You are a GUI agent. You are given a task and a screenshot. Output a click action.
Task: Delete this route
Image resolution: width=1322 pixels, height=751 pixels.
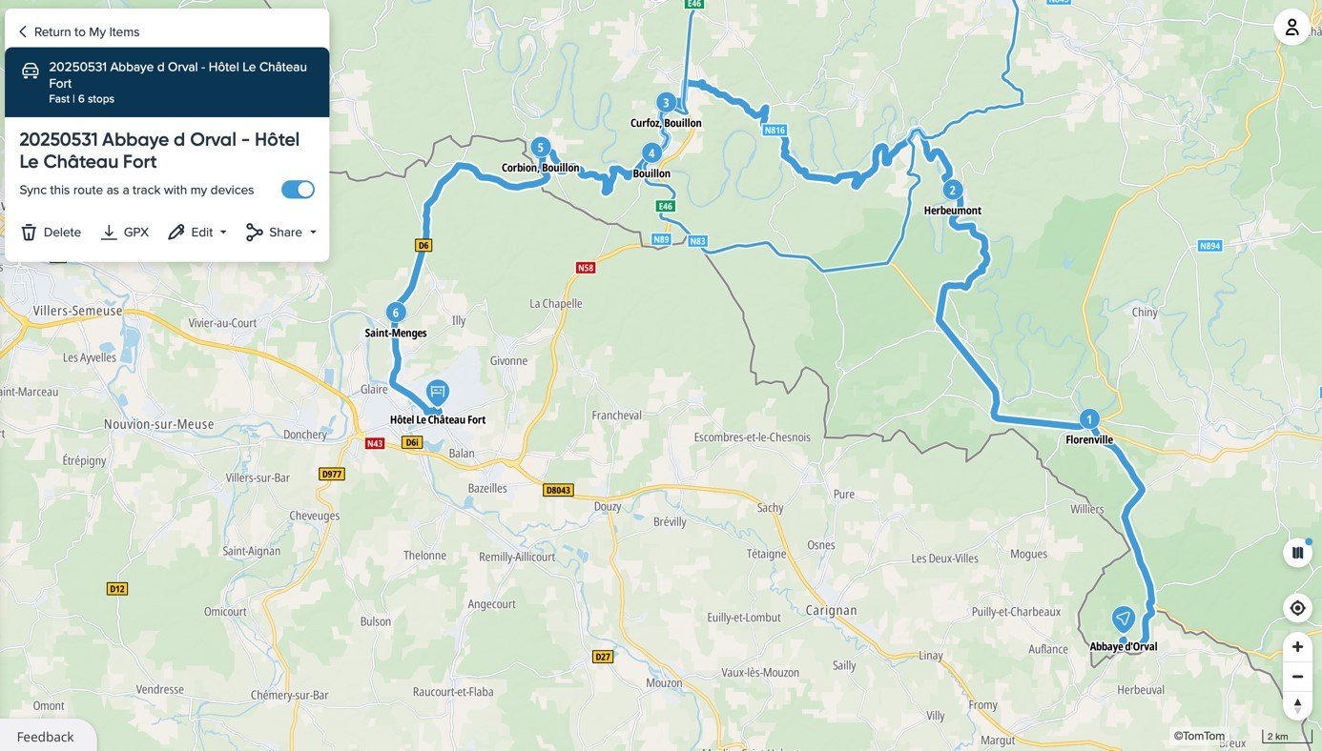(52, 232)
